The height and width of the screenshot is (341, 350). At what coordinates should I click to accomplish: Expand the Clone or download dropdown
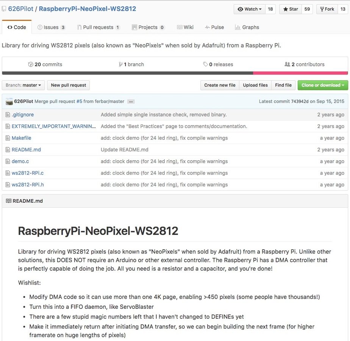pyautogui.click(x=323, y=85)
